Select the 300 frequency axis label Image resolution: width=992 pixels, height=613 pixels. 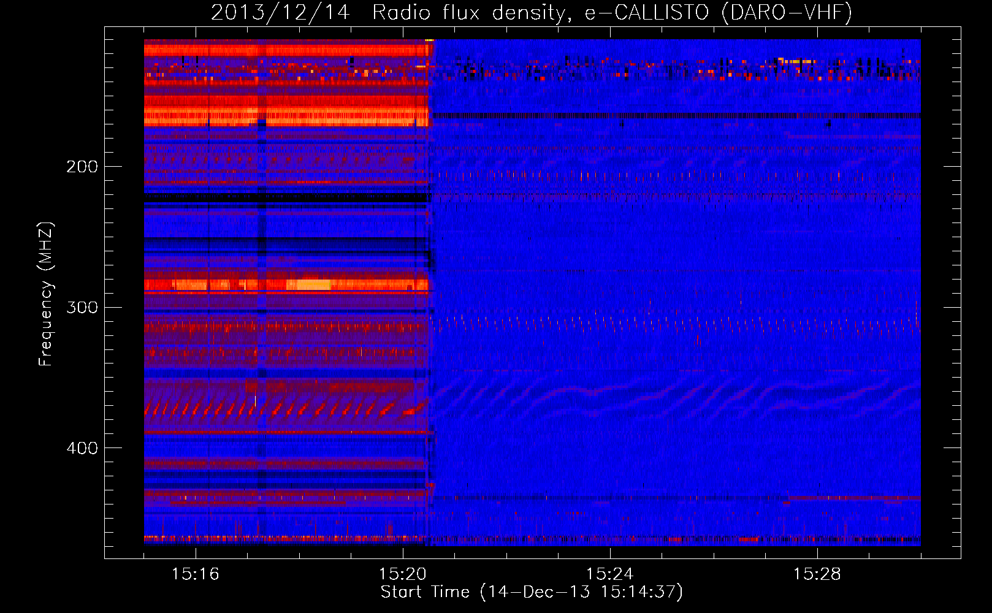[82, 307]
